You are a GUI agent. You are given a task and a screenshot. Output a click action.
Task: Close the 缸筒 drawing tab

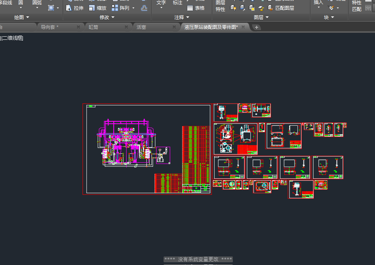(x=126, y=27)
